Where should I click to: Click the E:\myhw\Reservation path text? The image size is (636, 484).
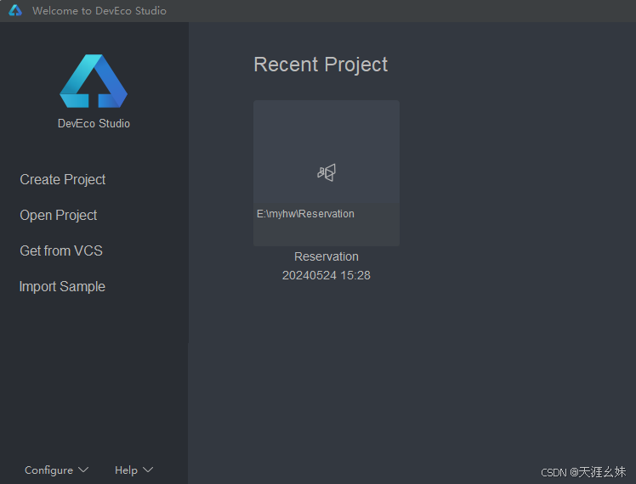pos(305,214)
